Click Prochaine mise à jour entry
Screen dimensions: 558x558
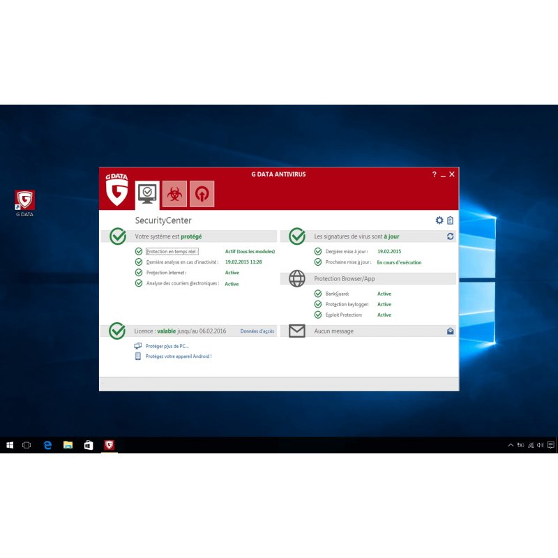(348, 262)
